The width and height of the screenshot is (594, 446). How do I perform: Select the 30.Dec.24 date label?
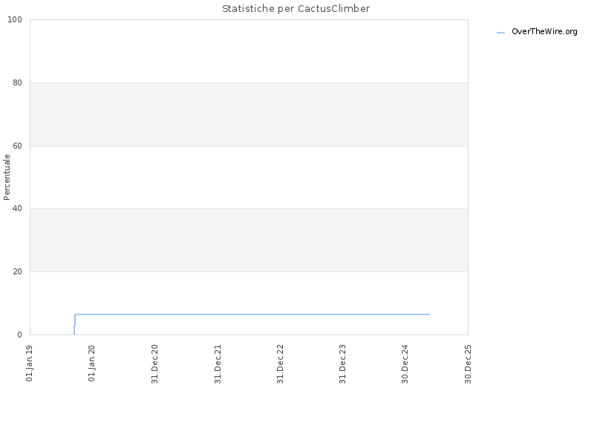(405, 364)
